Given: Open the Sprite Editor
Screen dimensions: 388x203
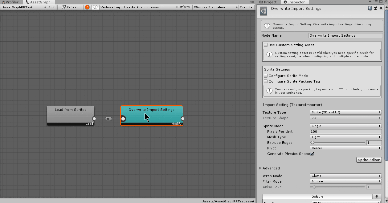Looking at the screenshot, I should pyautogui.click(x=369, y=160).
